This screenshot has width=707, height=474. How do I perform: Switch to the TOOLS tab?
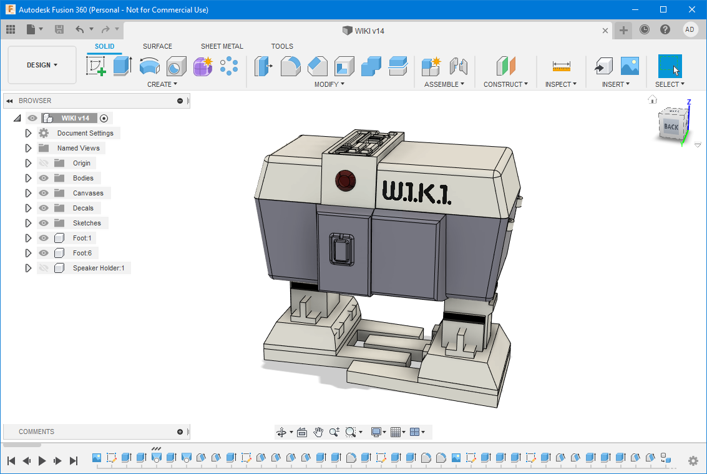pyautogui.click(x=282, y=46)
